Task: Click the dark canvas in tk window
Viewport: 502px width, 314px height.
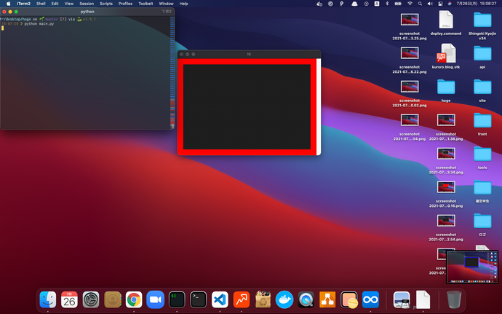Action: (x=247, y=107)
